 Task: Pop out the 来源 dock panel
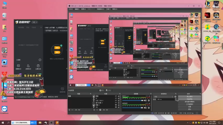pos(120,94)
